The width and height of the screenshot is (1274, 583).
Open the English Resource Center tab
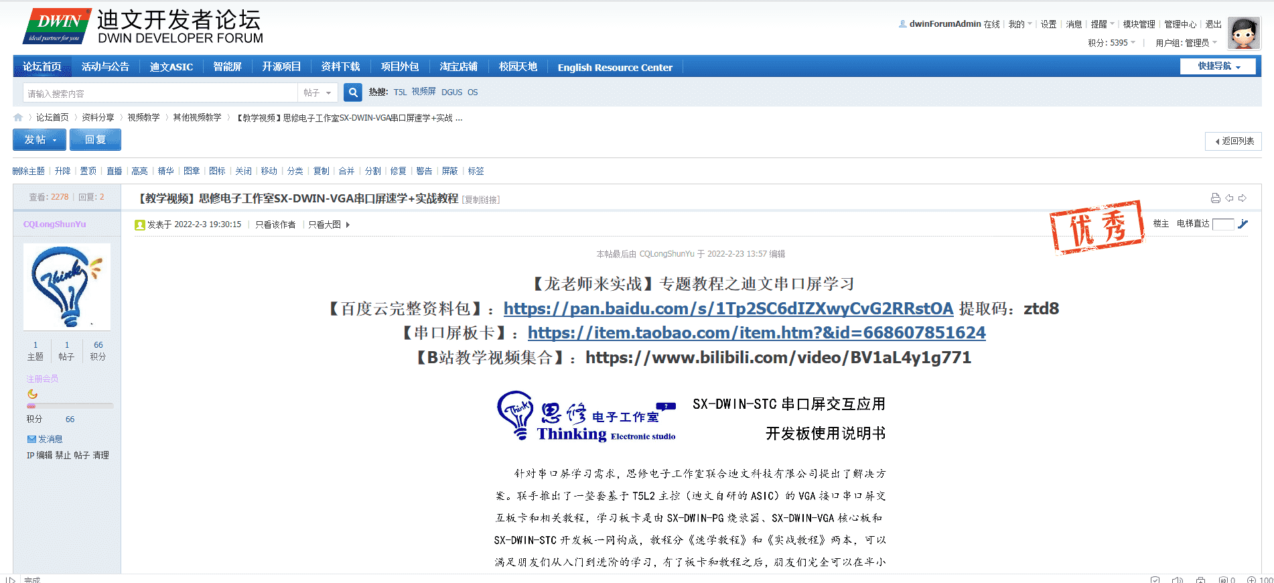[x=615, y=67]
